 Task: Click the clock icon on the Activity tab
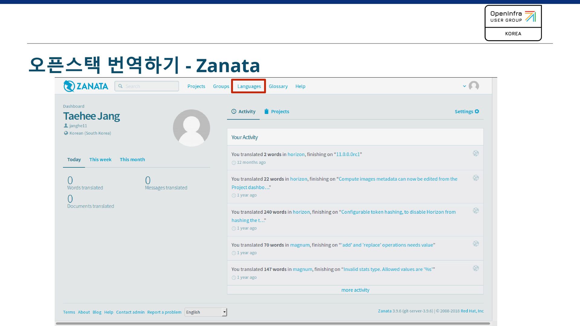coord(234,111)
